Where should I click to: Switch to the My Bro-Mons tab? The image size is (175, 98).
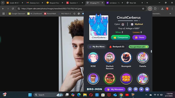click(x=97, y=47)
